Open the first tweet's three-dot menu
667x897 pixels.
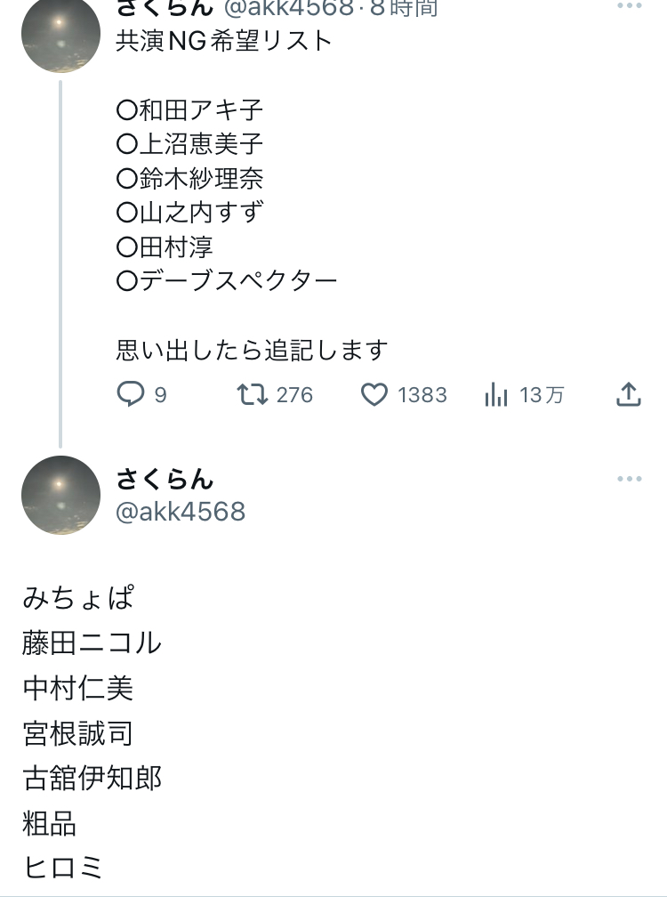point(630,5)
